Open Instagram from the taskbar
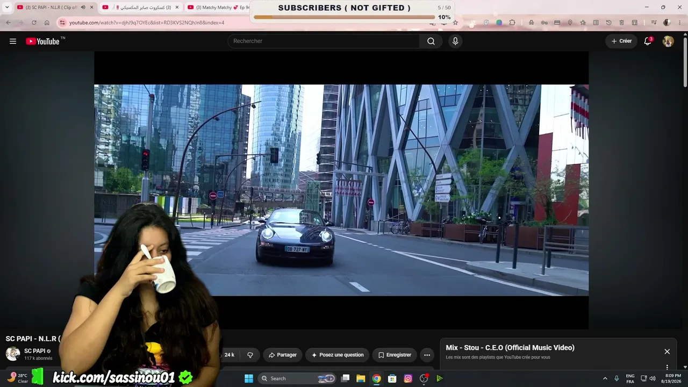The image size is (688, 387). (x=408, y=378)
